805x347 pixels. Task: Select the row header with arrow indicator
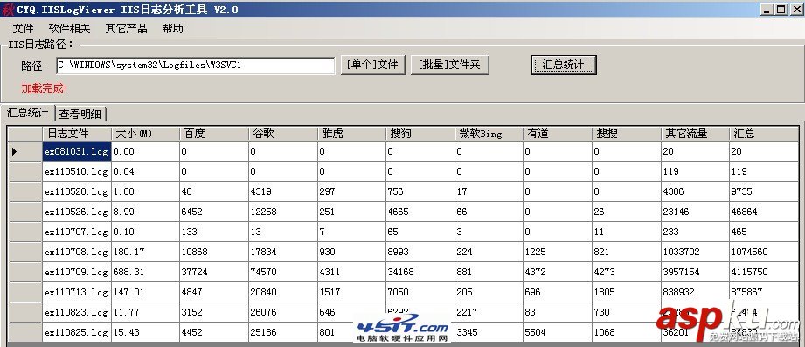(25, 151)
